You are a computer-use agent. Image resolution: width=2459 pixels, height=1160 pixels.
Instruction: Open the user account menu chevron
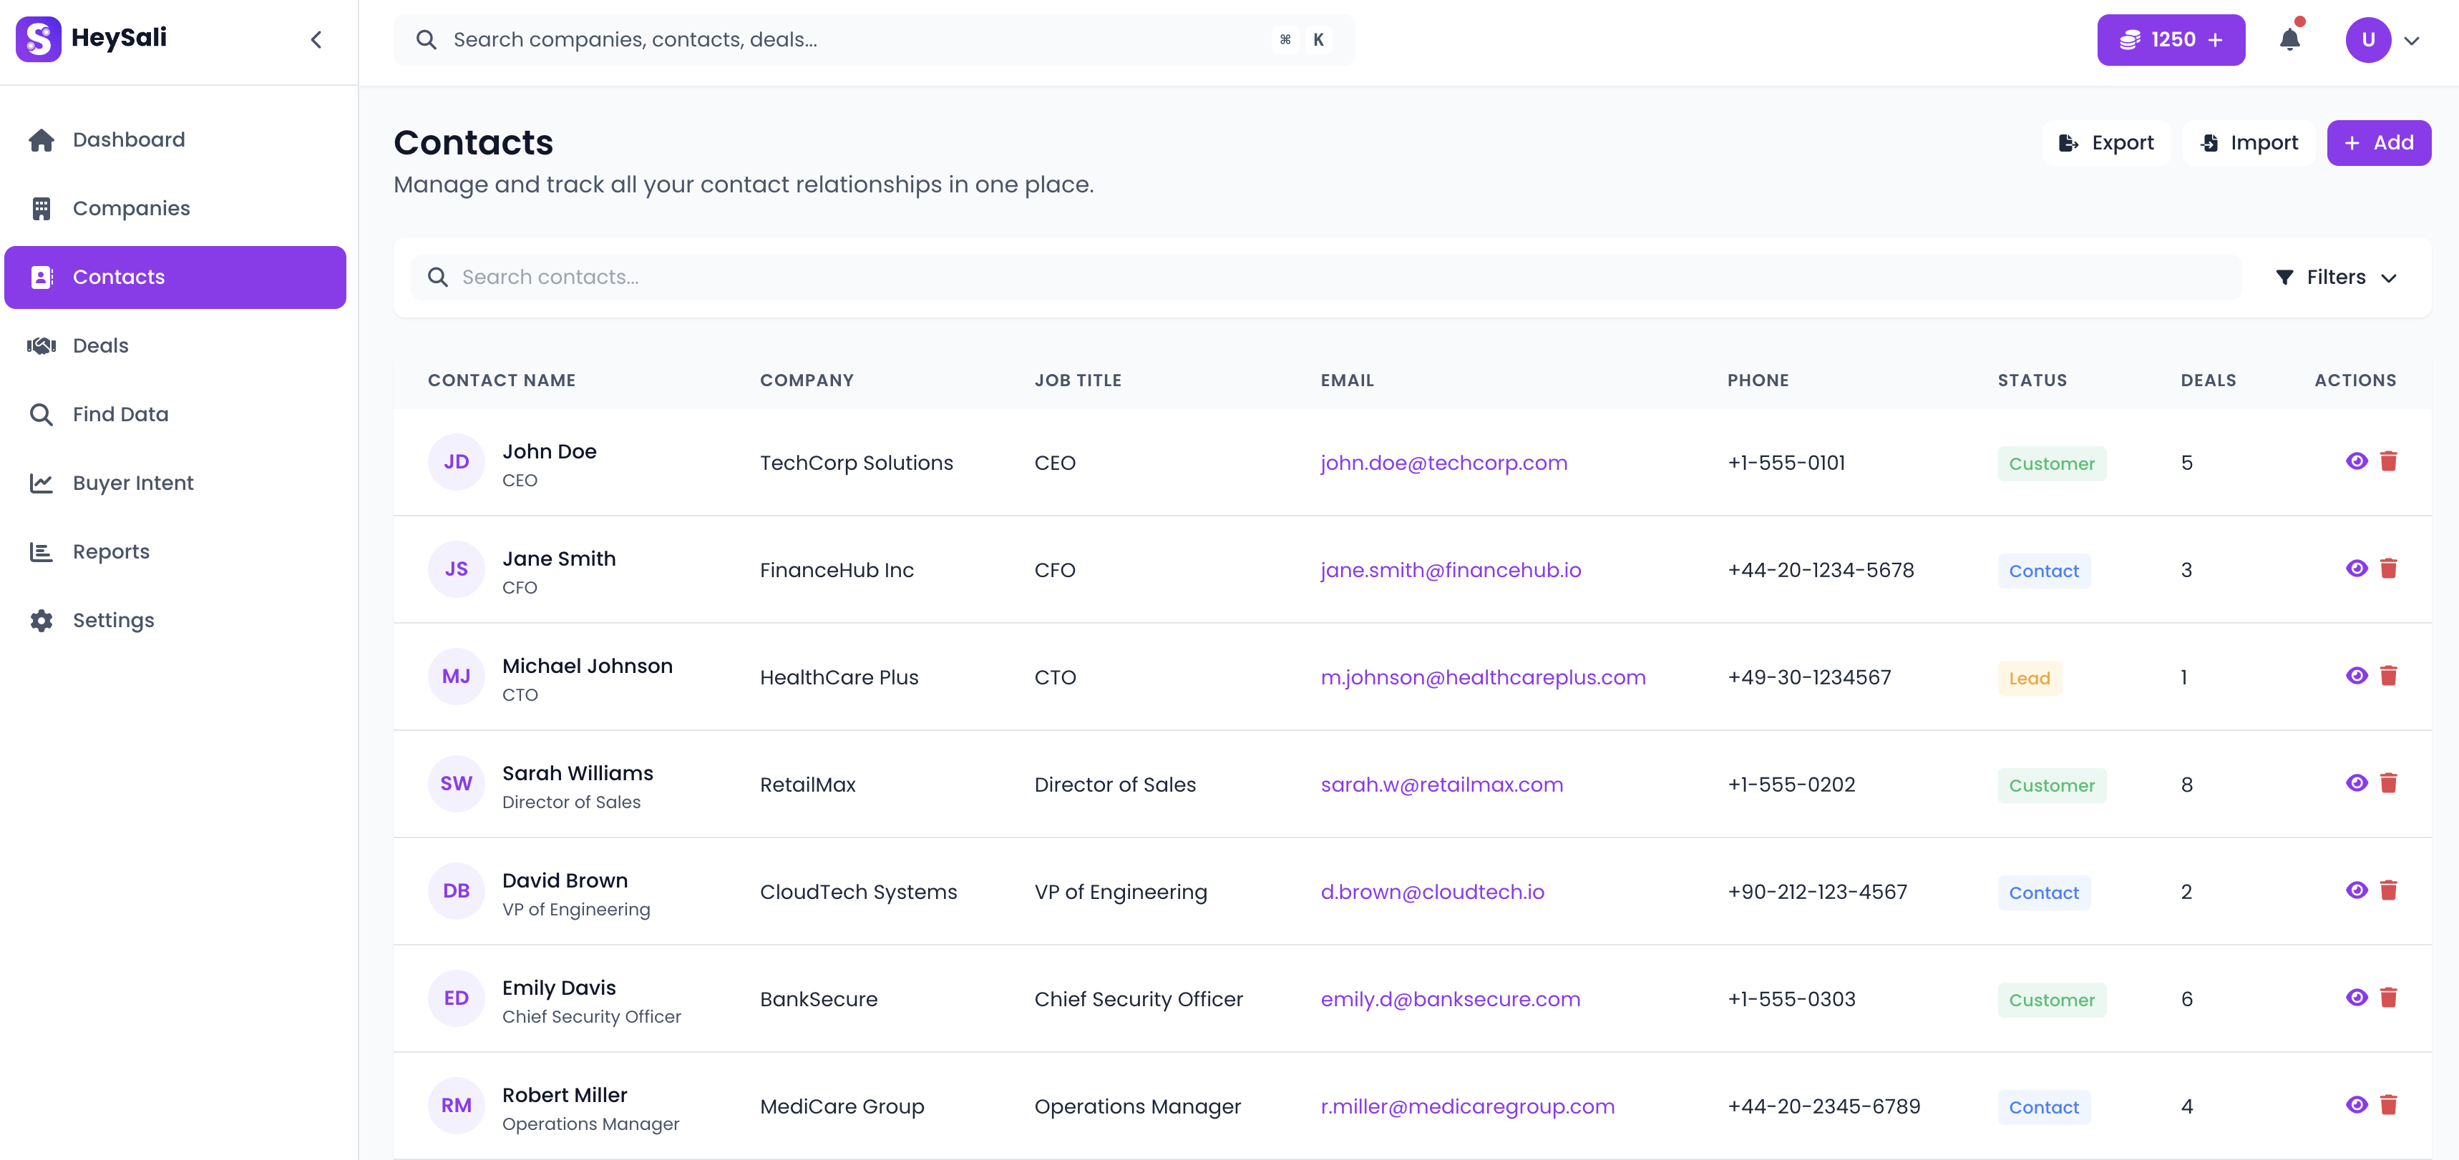(x=2415, y=39)
